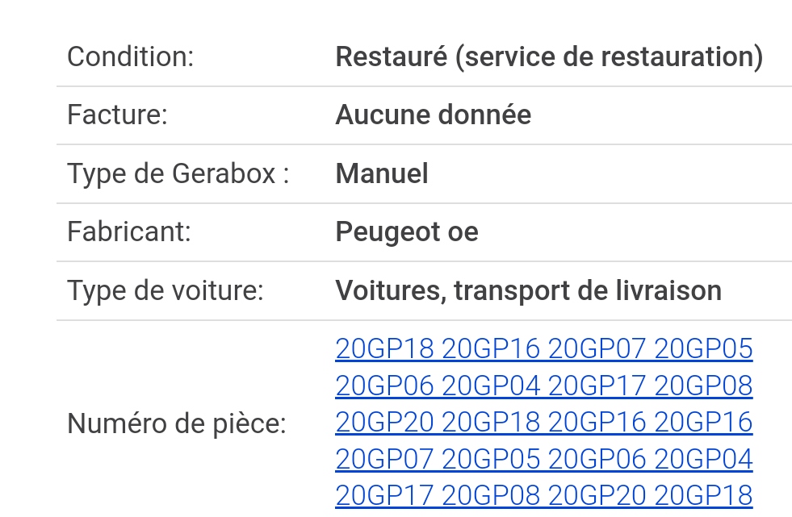Select the 20GP05 link in the first row

coord(703,348)
